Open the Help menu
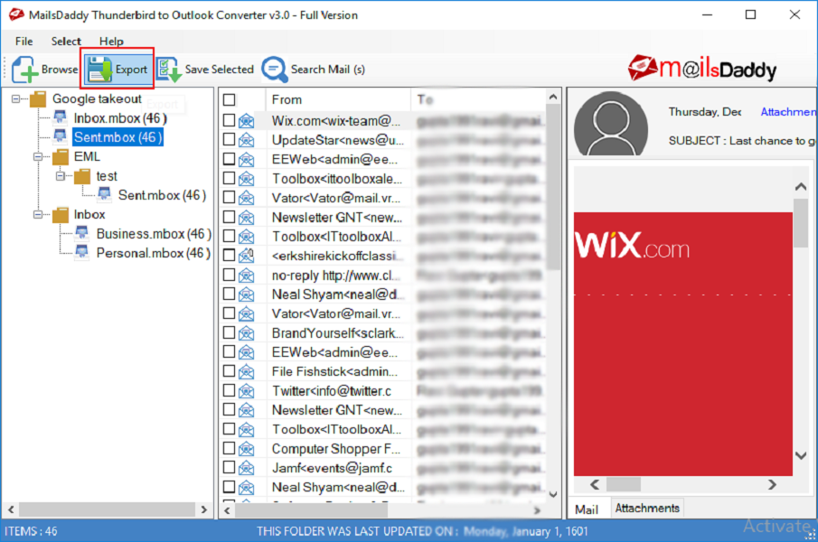Viewport: 818px width, 542px height. click(x=111, y=42)
